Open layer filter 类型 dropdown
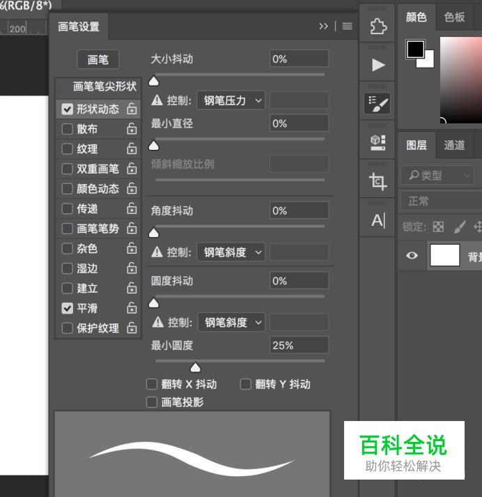 [x=437, y=175]
